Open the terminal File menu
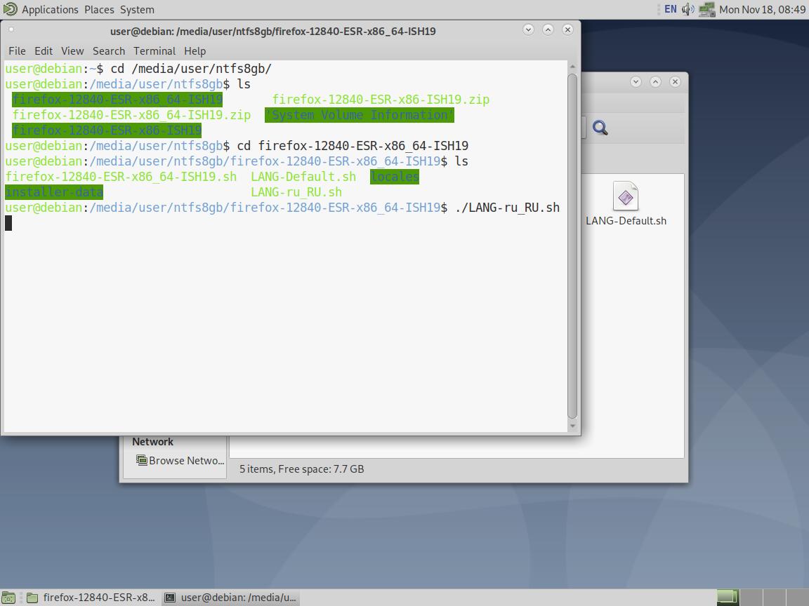The image size is (809, 606). pyautogui.click(x=17, y=50)
